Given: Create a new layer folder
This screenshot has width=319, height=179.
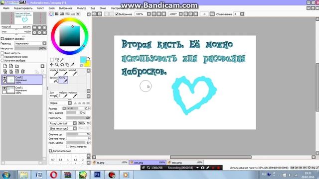Looking at the screenshot, I should click(17, 66).
